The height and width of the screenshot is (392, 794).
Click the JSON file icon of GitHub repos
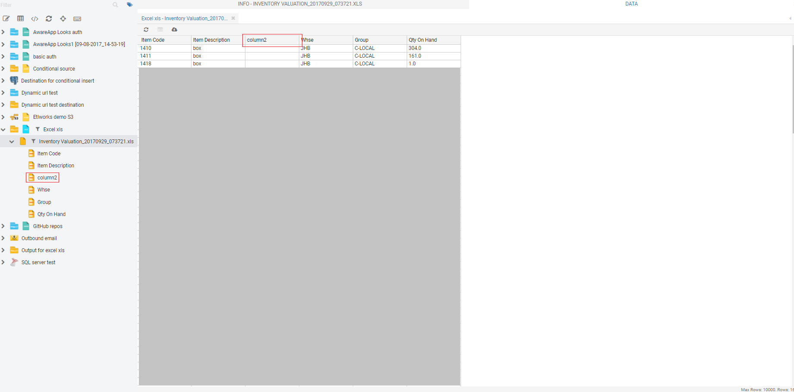click(26, 226)
